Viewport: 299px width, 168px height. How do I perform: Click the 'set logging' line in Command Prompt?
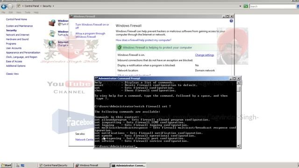point(141,125)
